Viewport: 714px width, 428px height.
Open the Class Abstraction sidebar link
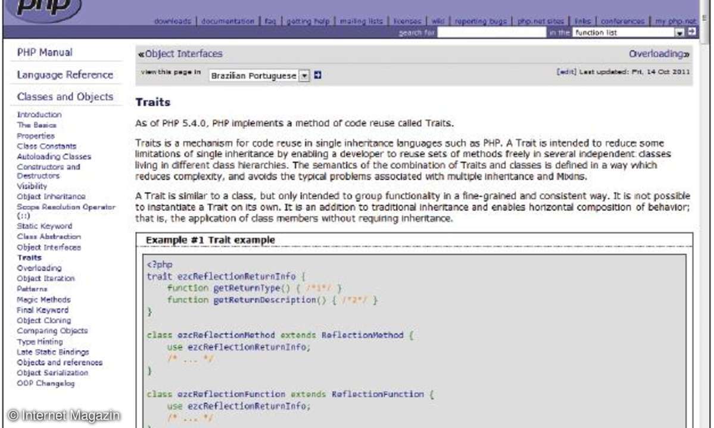(49, 237)
